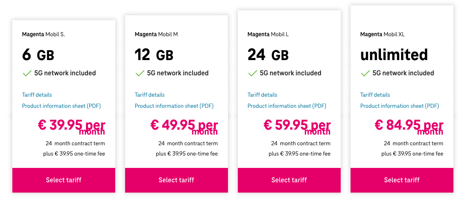This screenshot has width=467, height=200.
Task: View Tariff details for 24 GB plan
Action: click(263, 95)
